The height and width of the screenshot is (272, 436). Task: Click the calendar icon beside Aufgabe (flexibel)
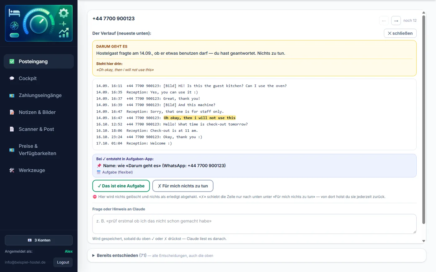click(x=99, y=172)
